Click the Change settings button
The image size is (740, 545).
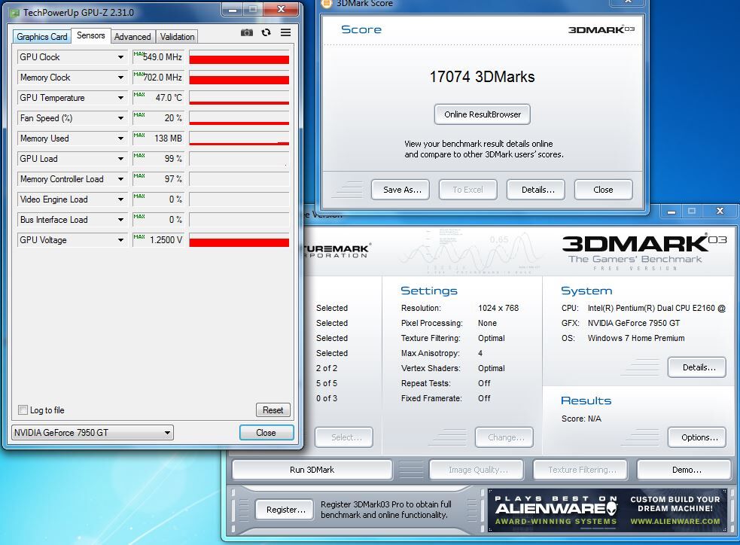coord(504,437)
